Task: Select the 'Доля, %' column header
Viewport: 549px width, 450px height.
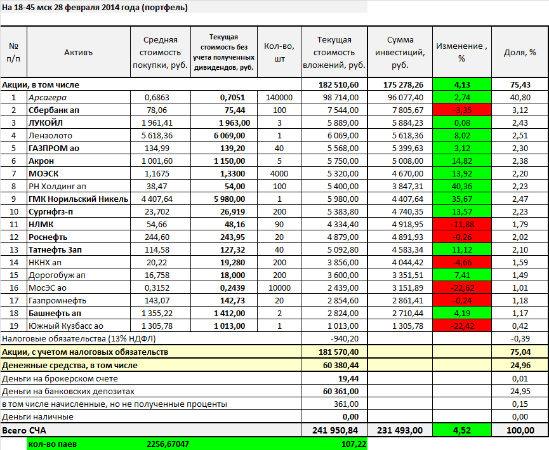Action: [x=520, y=52]
